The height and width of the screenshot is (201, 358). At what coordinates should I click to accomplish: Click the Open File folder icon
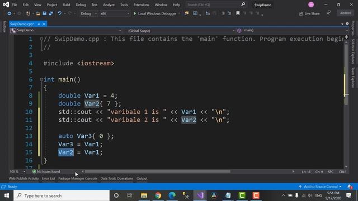[x=38, y=13]
